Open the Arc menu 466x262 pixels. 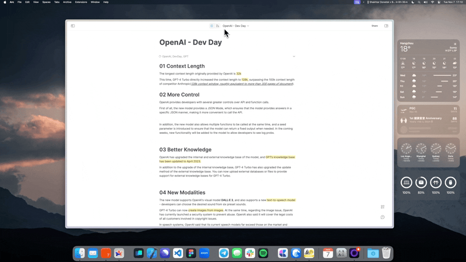[12, 2]
